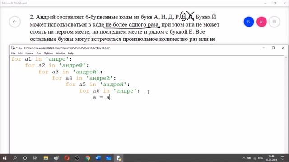
Task: Click the Whiteboard back arrow button
Action: click(15, 22)
